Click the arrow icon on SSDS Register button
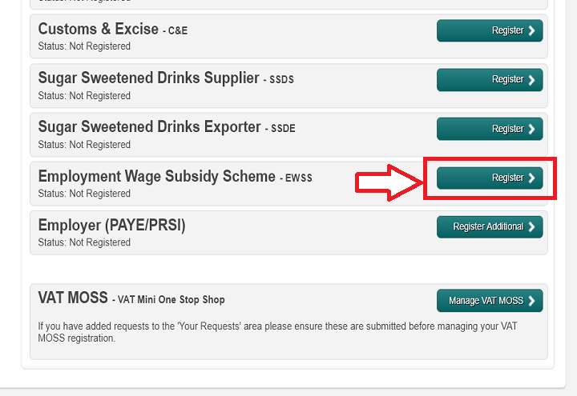 click(531, 80)
